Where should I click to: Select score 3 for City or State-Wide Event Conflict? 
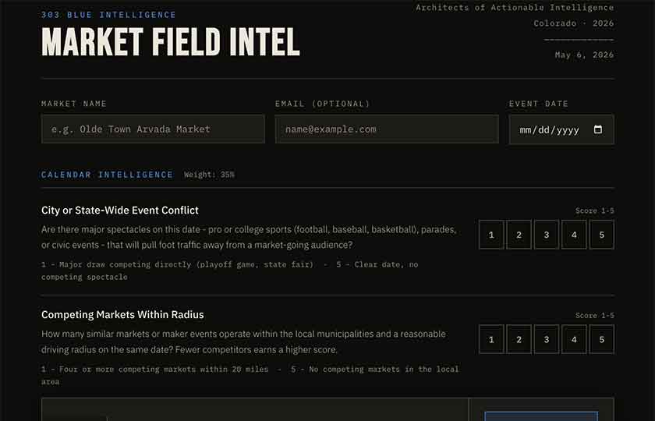tap(547, 235)
